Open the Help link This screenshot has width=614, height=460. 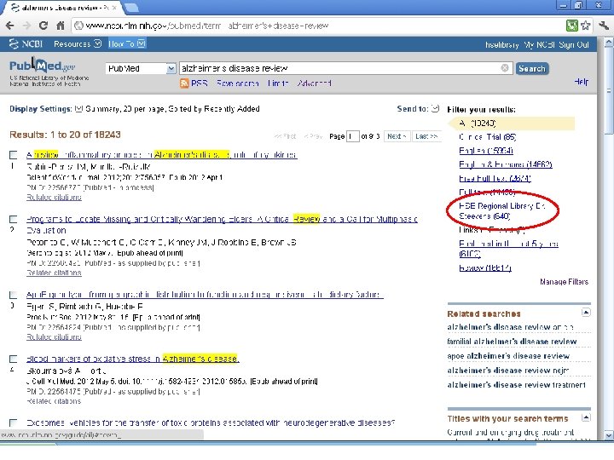coord(581,82)
